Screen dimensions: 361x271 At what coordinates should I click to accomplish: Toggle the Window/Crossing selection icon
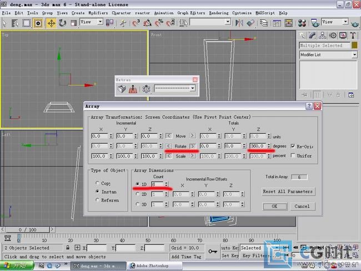[x=38, y=23]
